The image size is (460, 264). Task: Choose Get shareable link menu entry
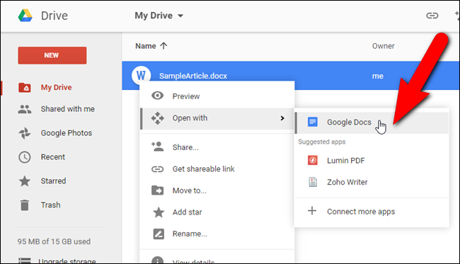pos(217,169)
